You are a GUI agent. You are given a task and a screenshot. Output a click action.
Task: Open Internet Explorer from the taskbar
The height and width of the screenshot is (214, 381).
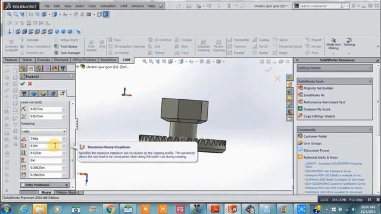(x=24, y=209)
